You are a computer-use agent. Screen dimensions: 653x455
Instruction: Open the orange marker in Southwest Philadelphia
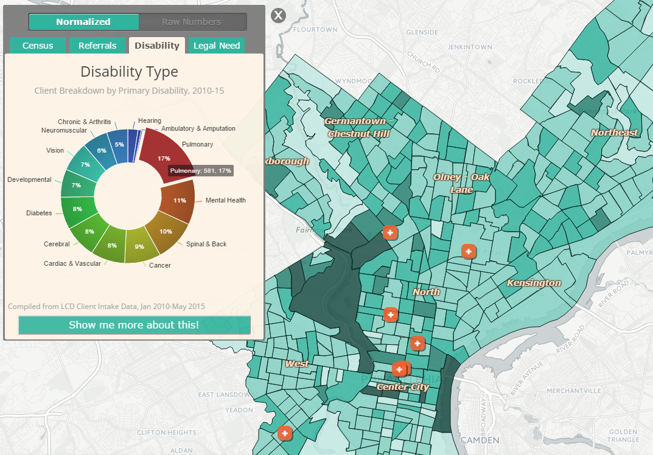point(285,433)
